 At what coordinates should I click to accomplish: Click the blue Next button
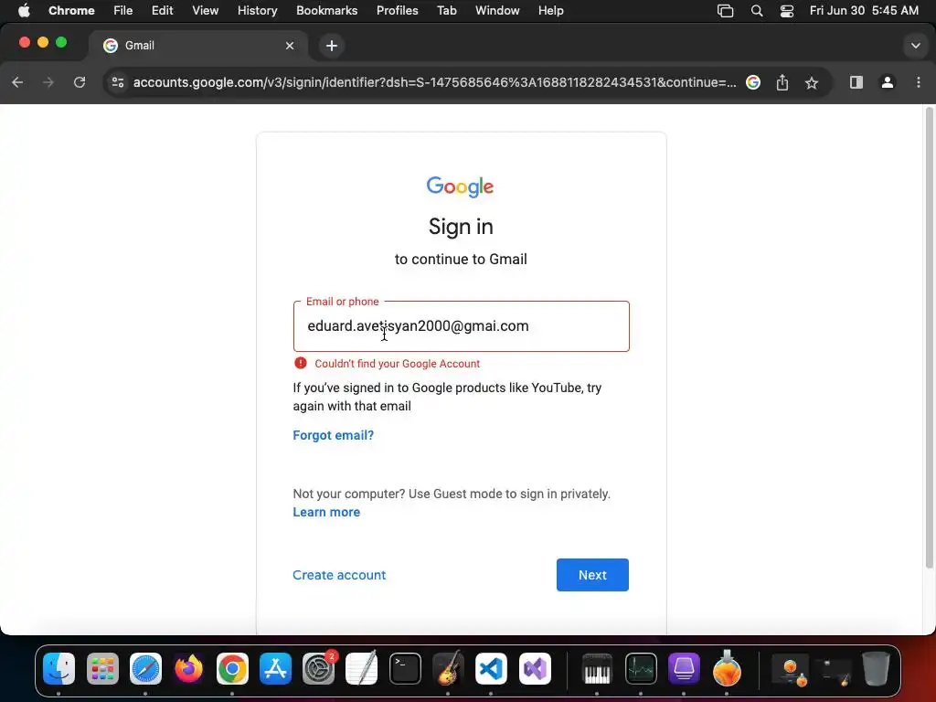click(x=592, y=575)
